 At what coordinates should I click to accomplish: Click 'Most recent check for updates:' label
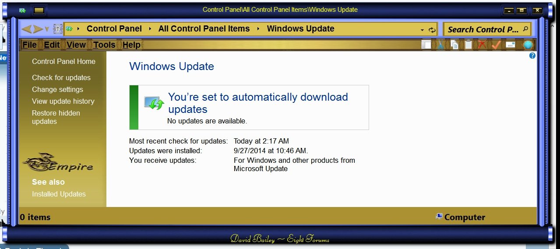pyautogui.click(x=179, y=141)
